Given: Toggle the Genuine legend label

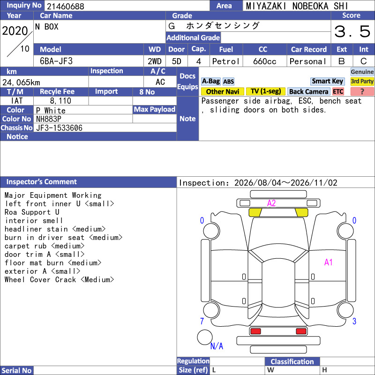Looking at the screenshot, I should (362, 72).
